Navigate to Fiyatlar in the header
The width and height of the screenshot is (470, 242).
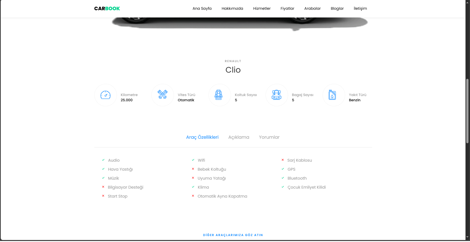[287, 8]
